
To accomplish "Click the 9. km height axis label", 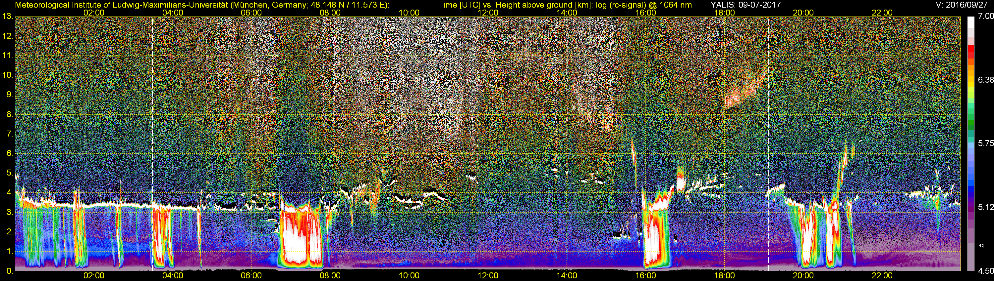I will coord(10,95).
